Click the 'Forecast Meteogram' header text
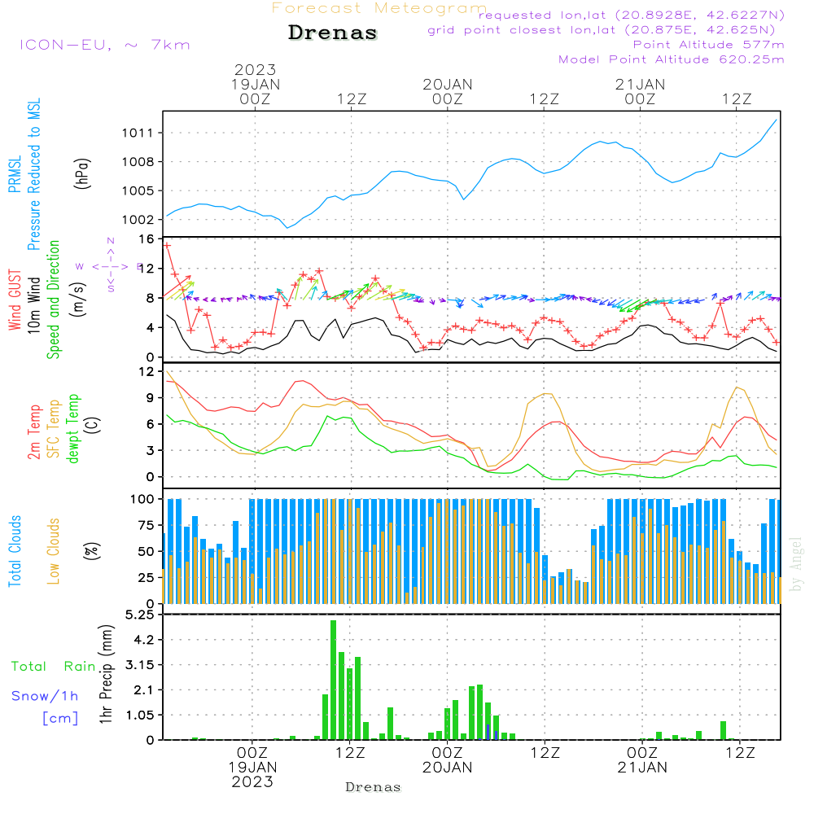The image size is (814, 814). click(379, 8)
